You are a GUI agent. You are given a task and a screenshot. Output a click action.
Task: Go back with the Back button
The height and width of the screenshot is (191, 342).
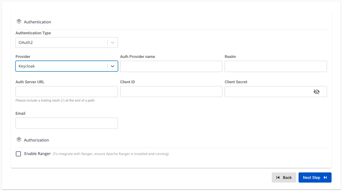click(284, 177)
